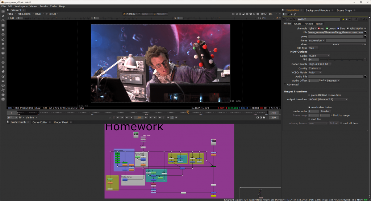Toggle the rgba.alpha channel checkbox

point(348,29)
